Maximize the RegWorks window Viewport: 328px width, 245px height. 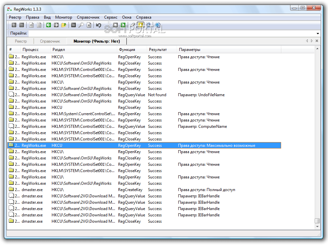[x=302, y=8]
